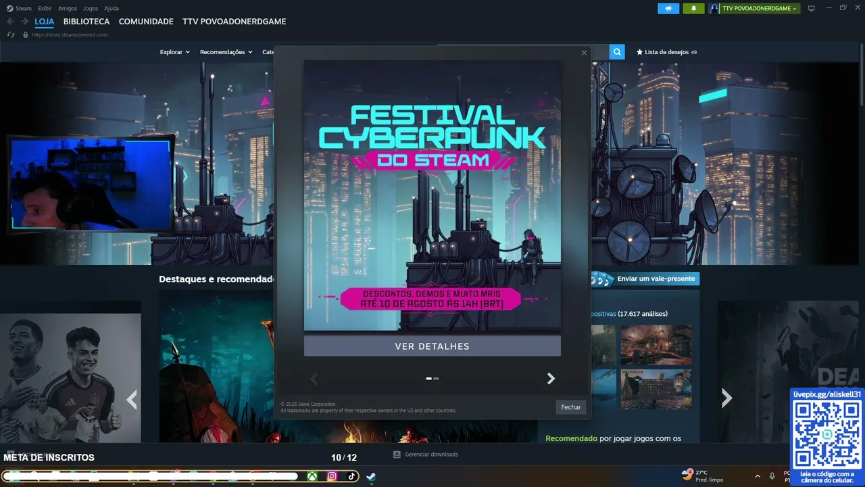Open the Xbox app in the taskbar
The height and width of the screenshot is (487, 865).
click(x=312, y=476)
